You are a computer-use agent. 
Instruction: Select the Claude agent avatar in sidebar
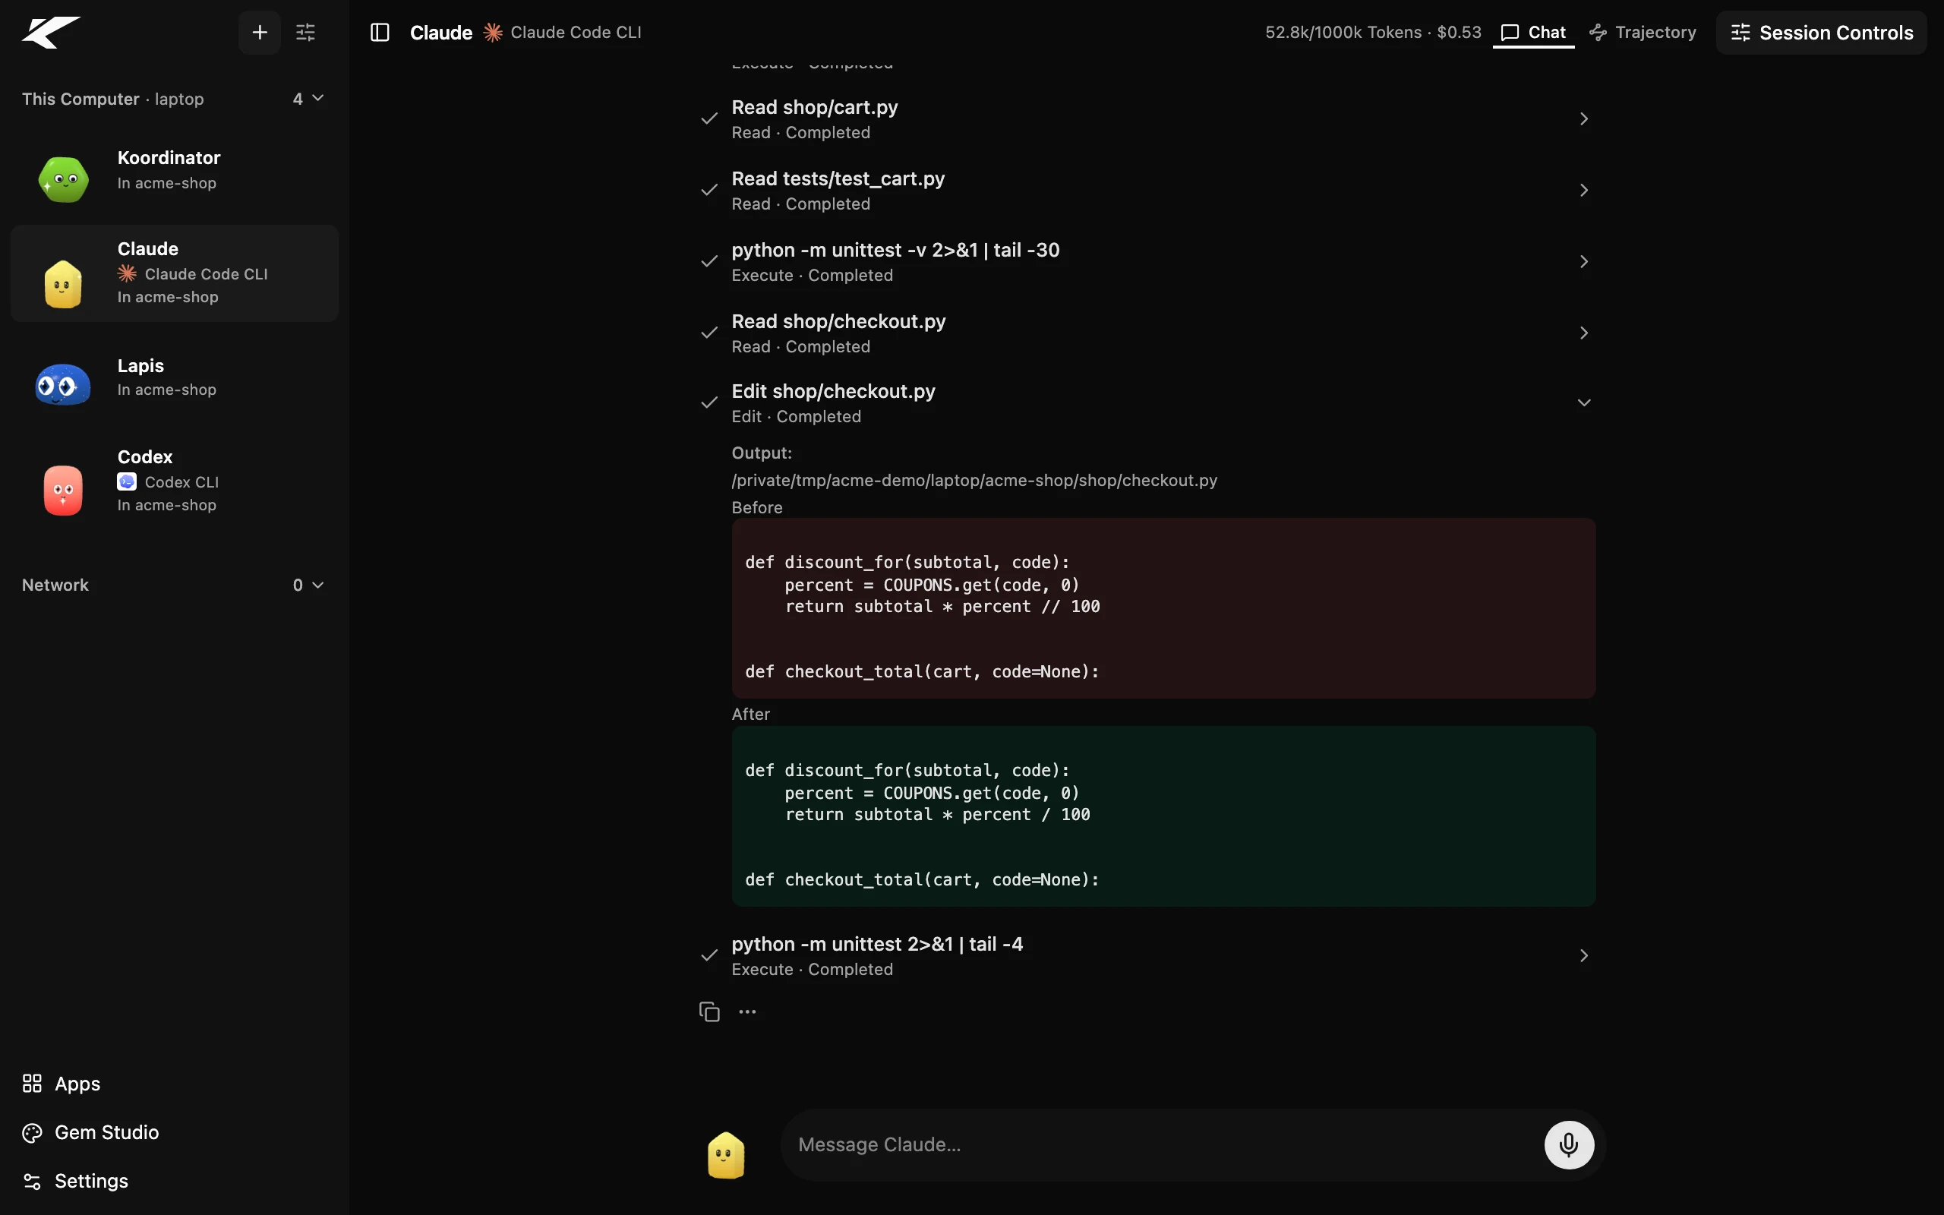click(x=64, y=284)
